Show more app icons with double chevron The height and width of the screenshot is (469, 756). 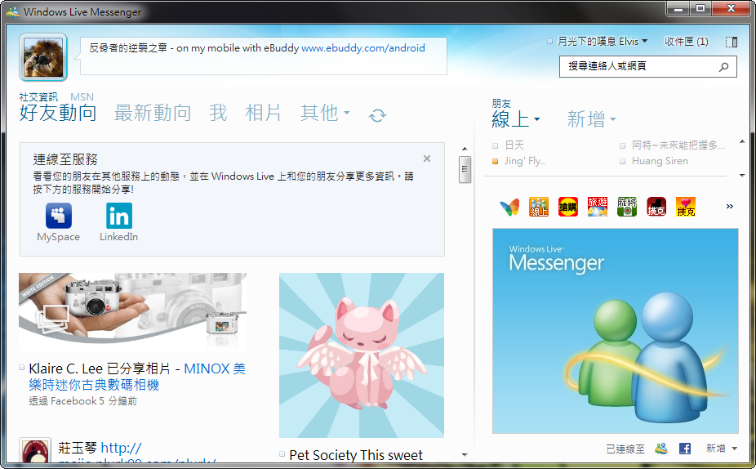[730, 207]
